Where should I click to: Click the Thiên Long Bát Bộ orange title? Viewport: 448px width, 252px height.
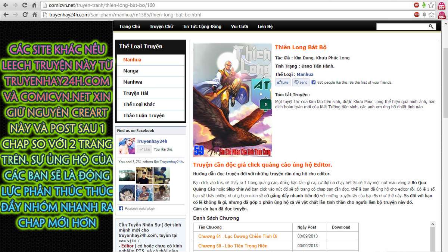pyautogui.click(x=301, y=47)
